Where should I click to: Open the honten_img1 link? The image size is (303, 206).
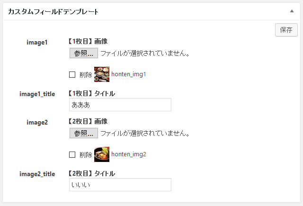click(x=129, y=74)
